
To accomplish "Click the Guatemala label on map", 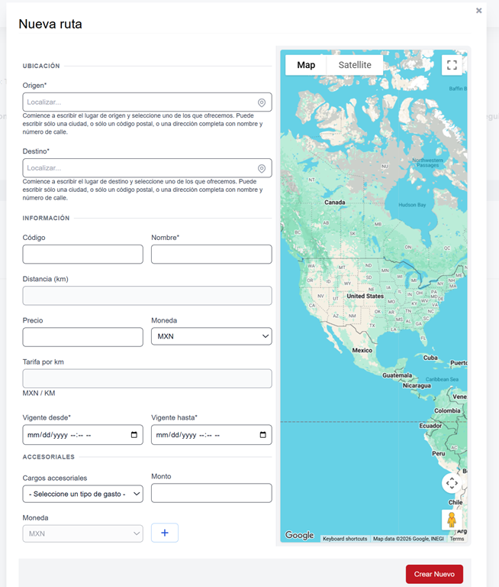I will (397, 375).
